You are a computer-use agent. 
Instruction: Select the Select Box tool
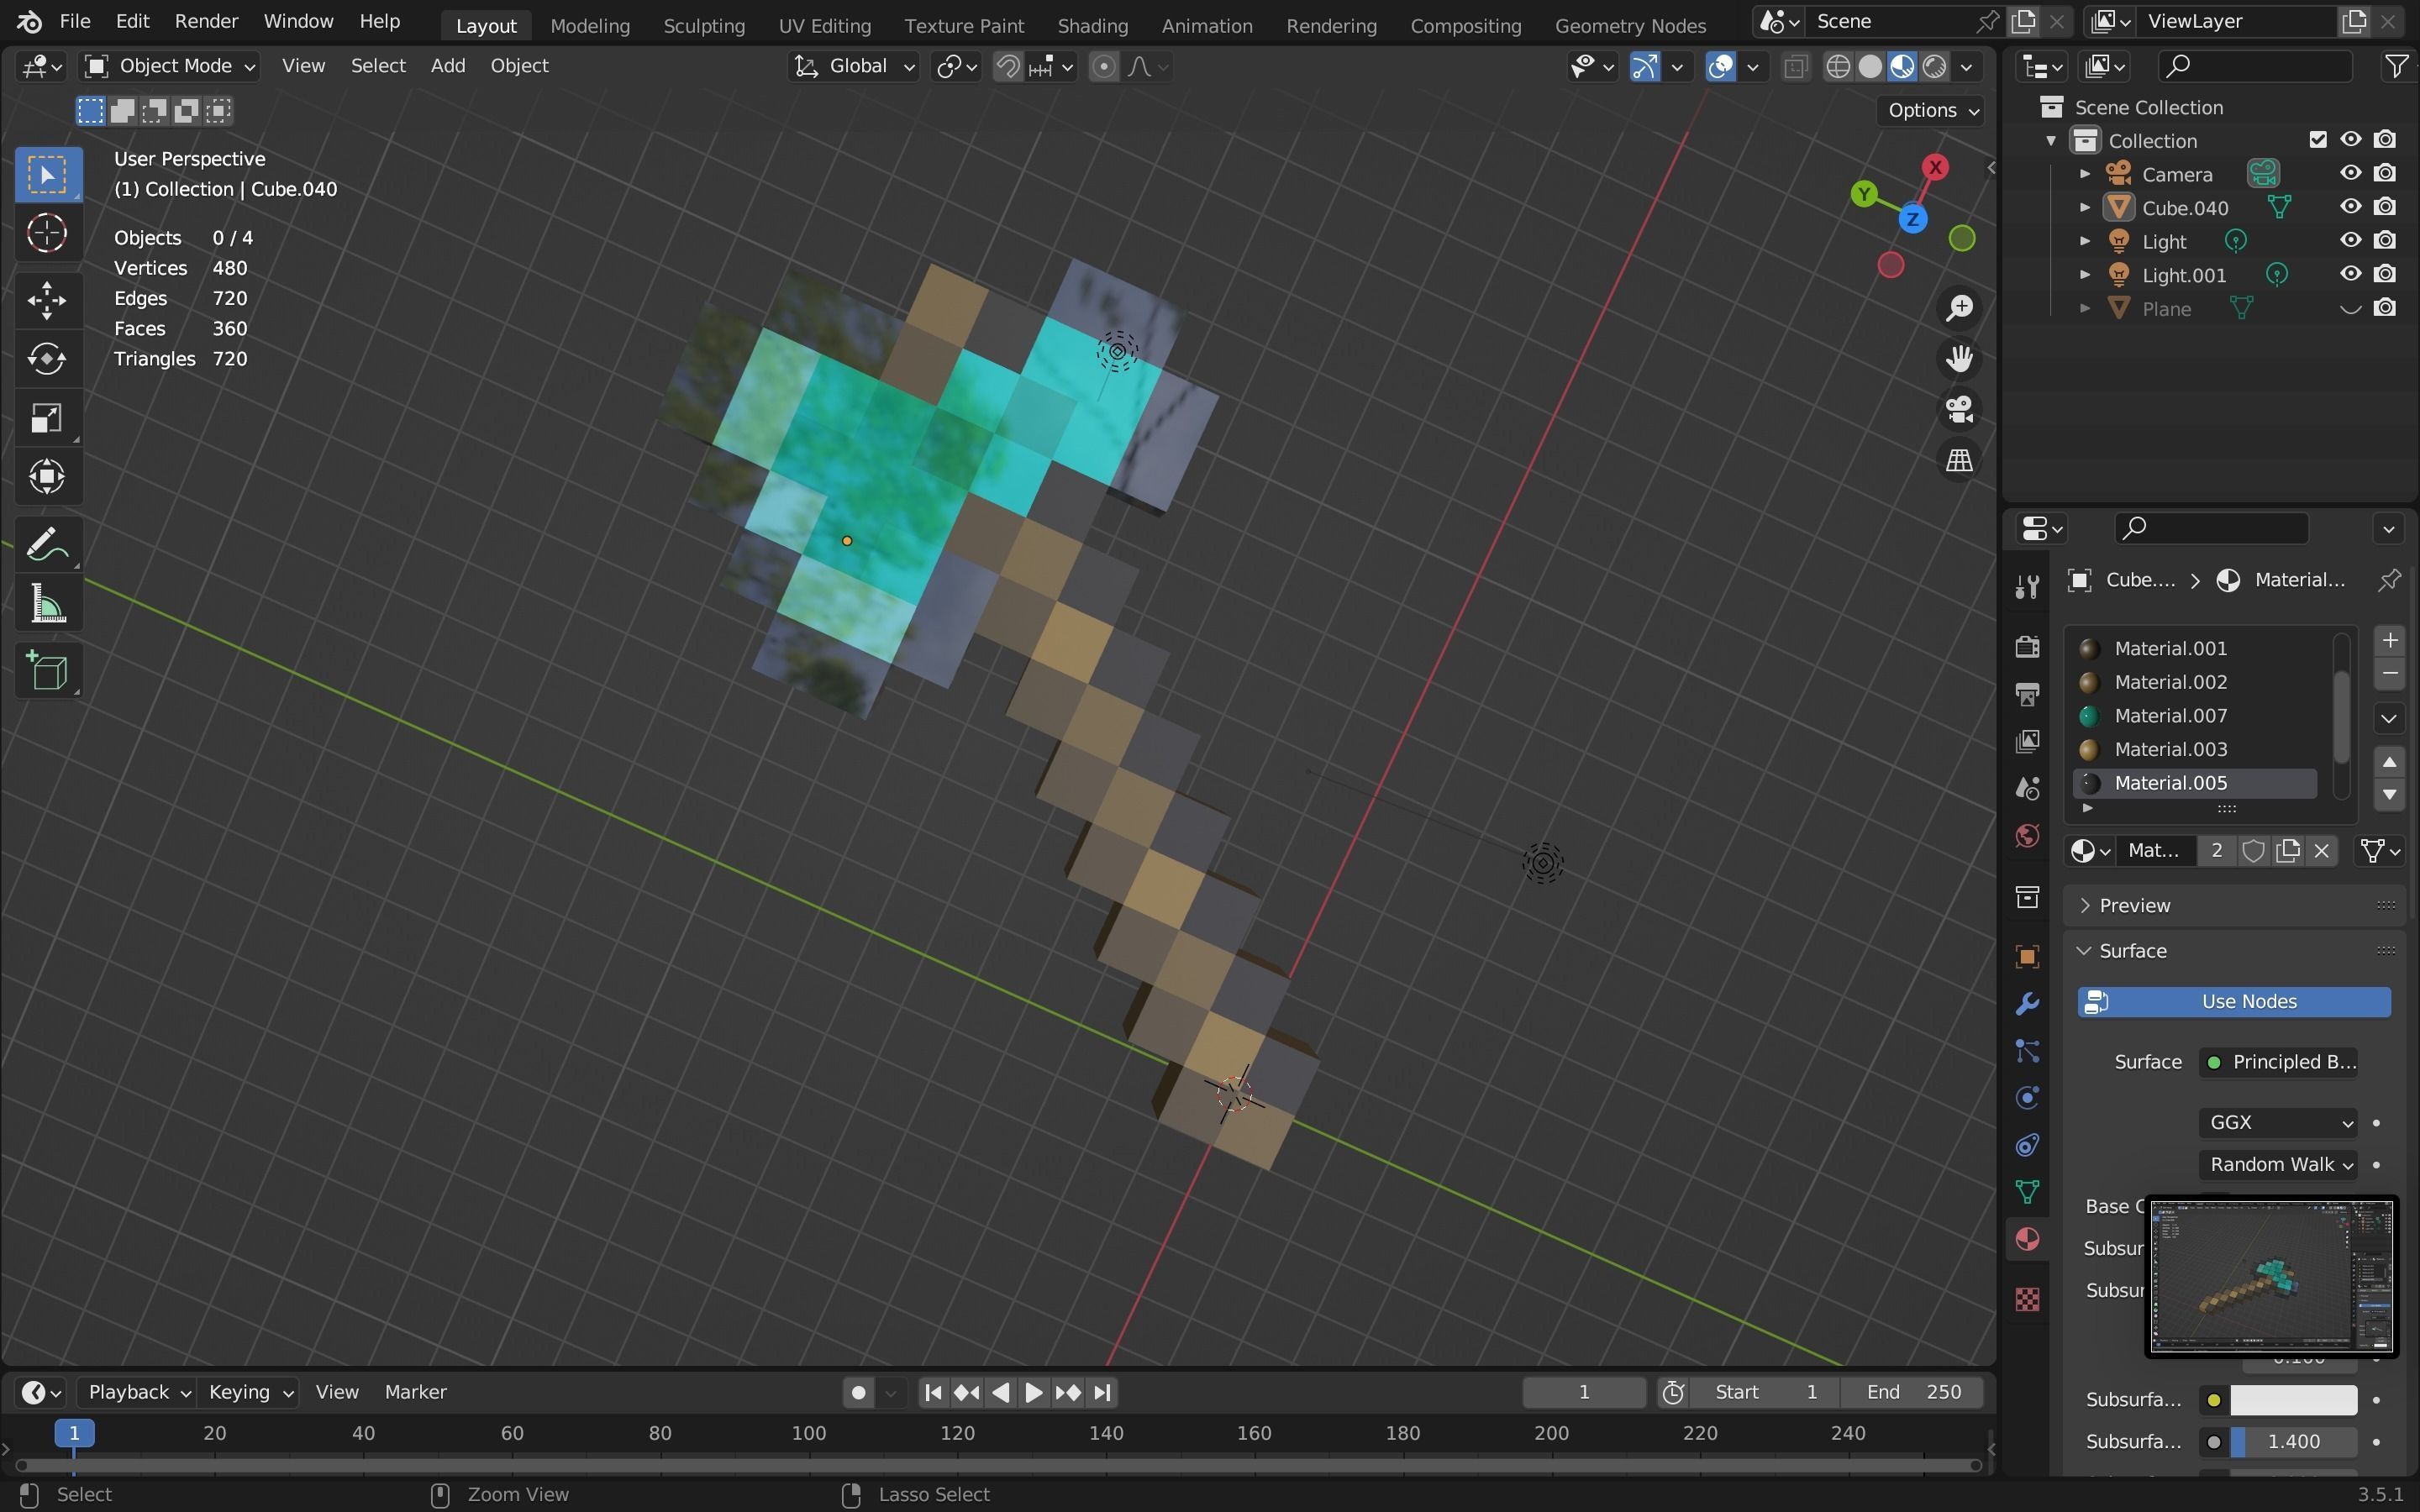pos(47,175)
